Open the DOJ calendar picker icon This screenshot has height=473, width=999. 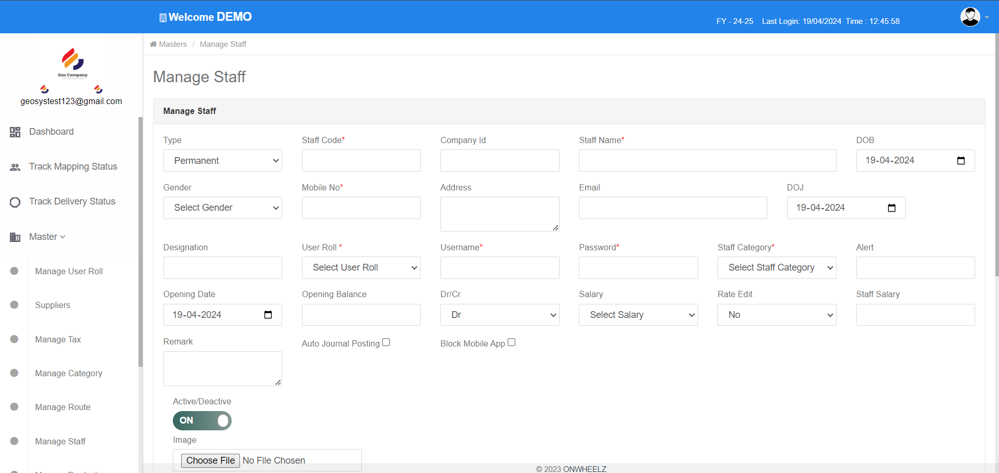(891, 208)
